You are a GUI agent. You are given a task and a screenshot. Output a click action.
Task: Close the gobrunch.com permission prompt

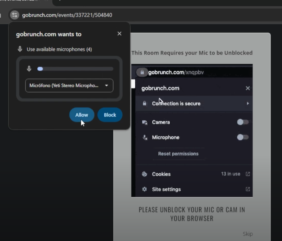click(x=120, y=33)
